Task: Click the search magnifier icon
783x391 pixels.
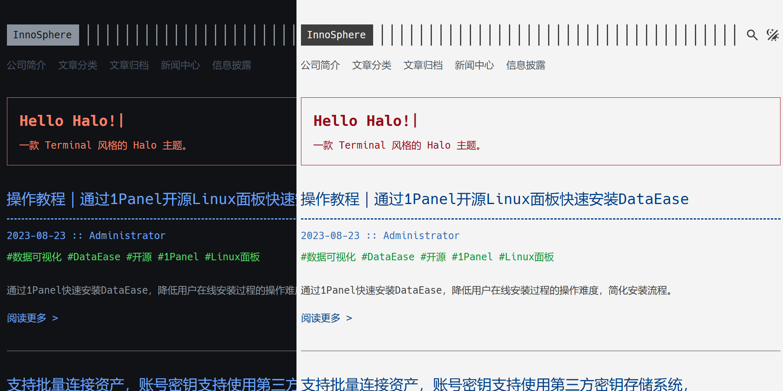Action: [x=752, y=35]
